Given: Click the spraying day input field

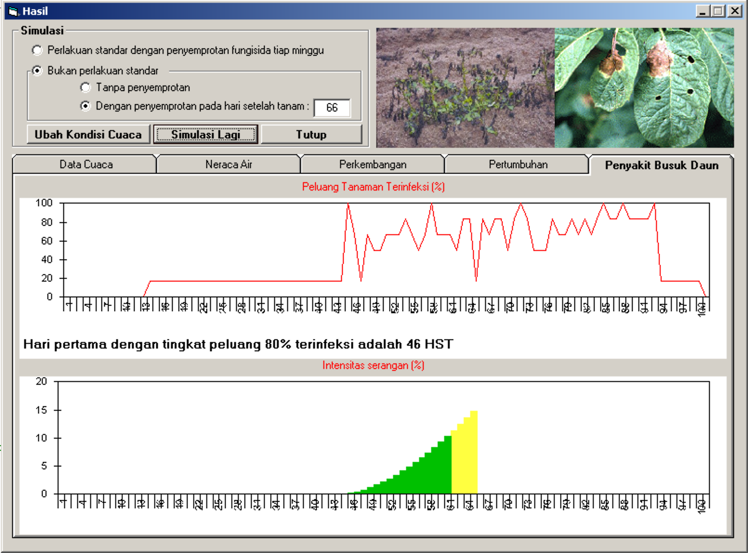Looking at the screenshot, I should tap(332, 108).
